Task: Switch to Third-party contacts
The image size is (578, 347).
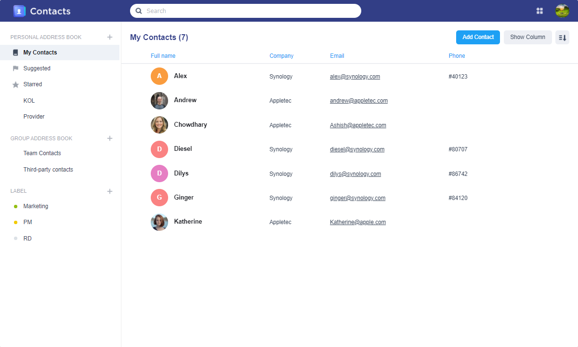Action: [48, 169]
